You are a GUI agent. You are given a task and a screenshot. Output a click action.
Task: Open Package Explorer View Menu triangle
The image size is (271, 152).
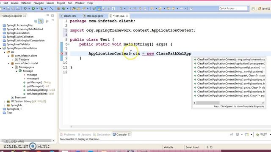click(x=53, y=21)
